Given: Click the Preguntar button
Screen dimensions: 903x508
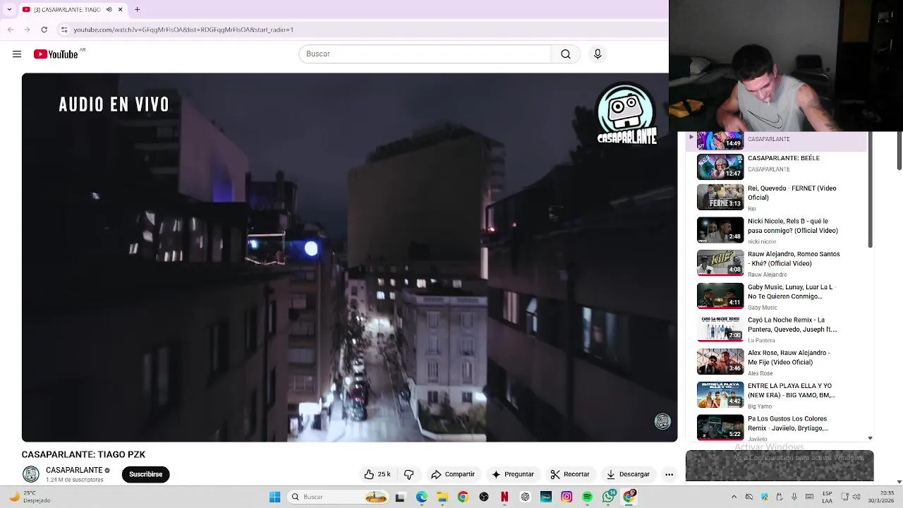Looking at the screenshot, I should 513,474.
